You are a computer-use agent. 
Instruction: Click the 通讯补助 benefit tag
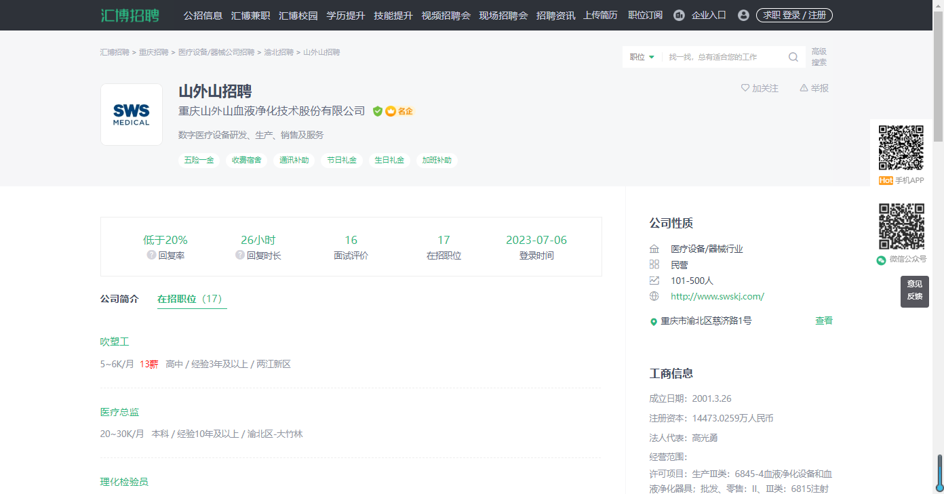tap(294, 161)
